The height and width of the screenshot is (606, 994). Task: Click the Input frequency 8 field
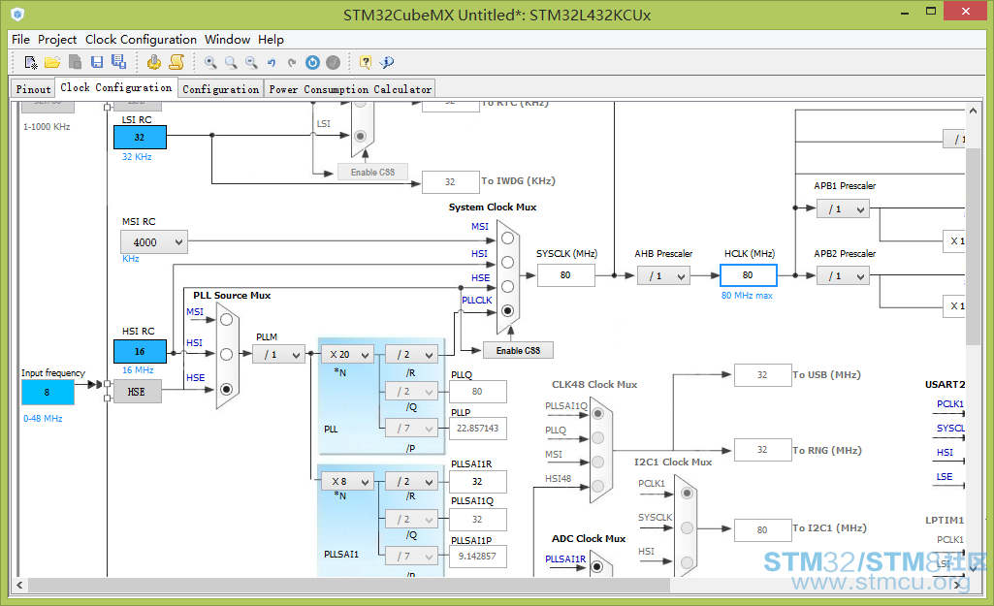48,393
